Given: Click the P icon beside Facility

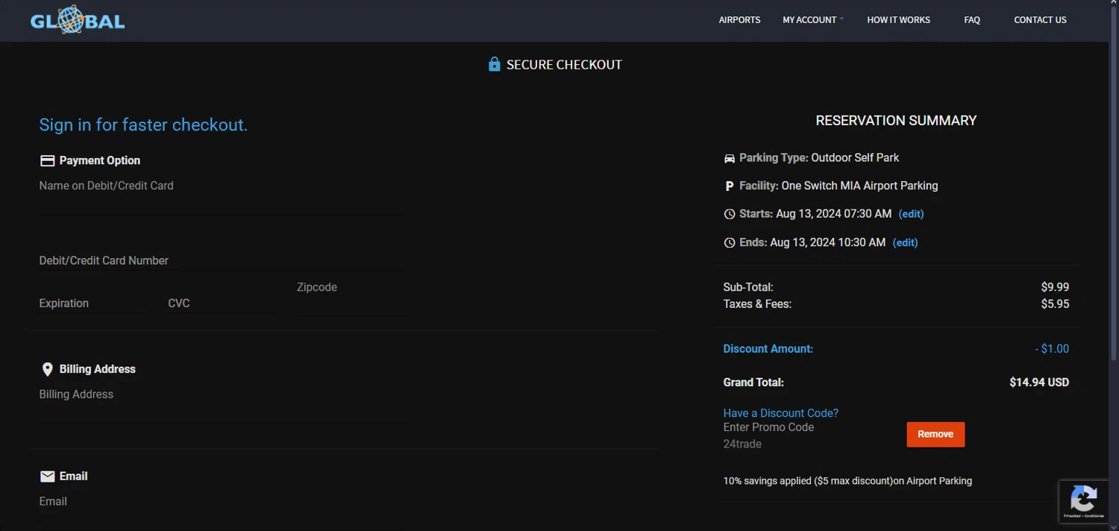Looking at the screenshot, I should pyautogui.click(x=730, y=186).
